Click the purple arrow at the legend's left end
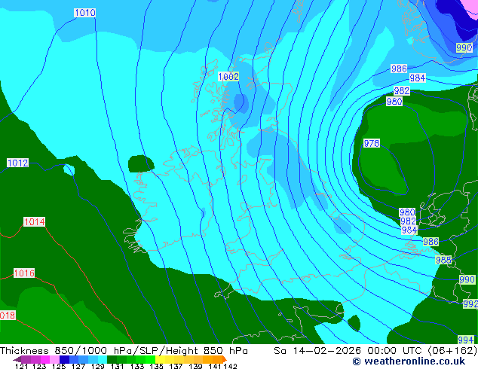 pyautogui.click(x=17, y=359)
